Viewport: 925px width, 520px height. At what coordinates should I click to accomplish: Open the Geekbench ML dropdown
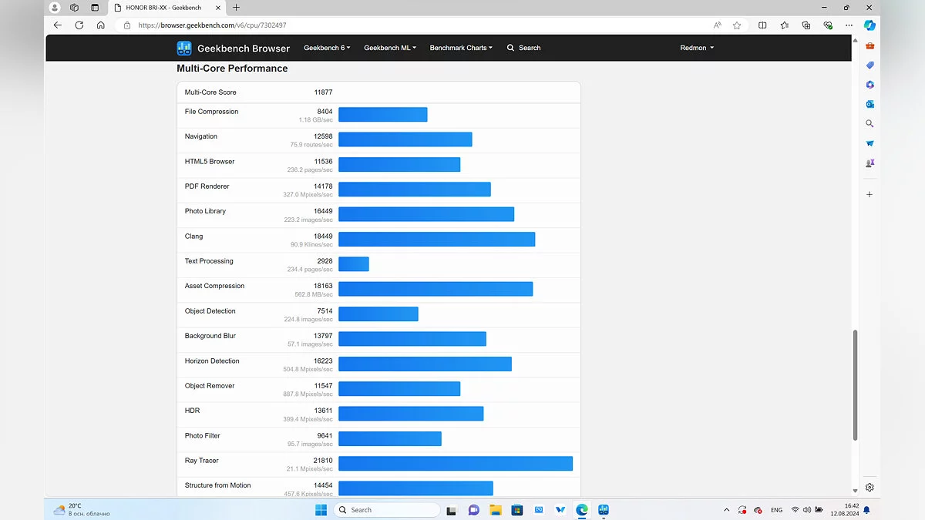coord(390,48)
